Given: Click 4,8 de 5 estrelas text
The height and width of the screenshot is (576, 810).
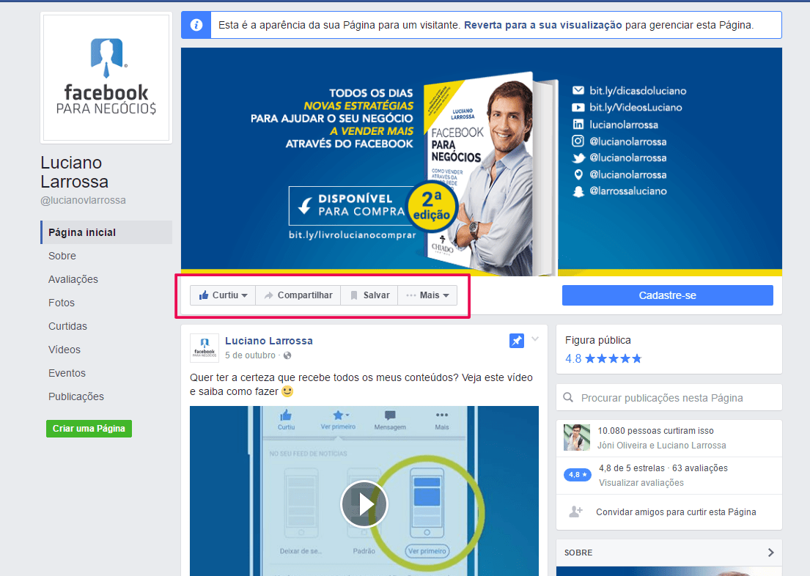Looking at the screenshot, I should [631, 468].
